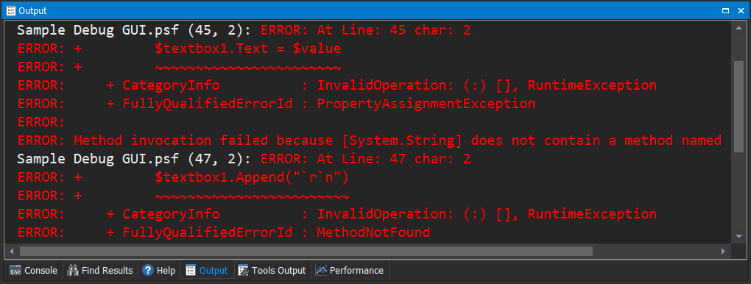Click the vertical scrollbar down arrow

click(x=738, y=236)
